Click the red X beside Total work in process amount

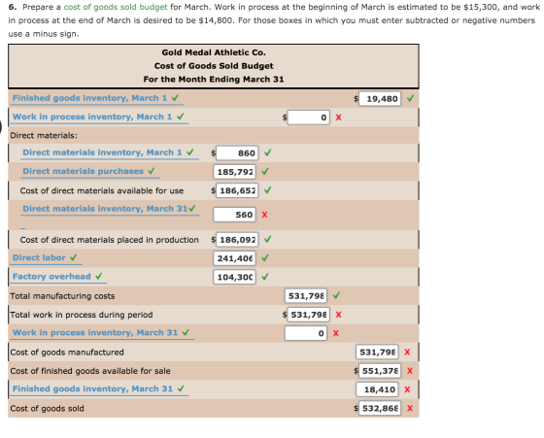pos(339,315)
